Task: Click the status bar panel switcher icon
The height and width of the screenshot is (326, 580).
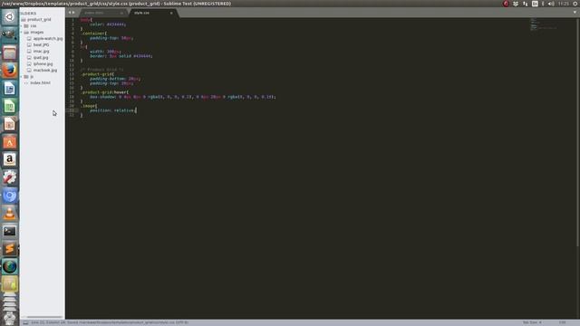Action: 25,322
